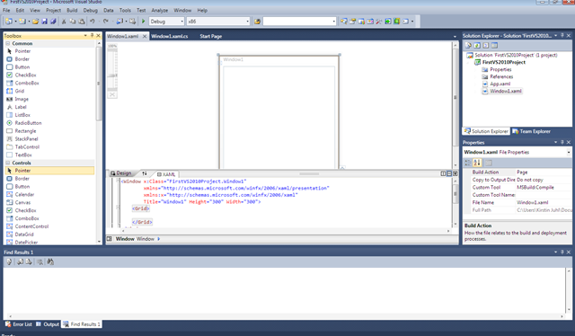The height and width of the screenshot is (336, 575).
Task: Collapse Window element in XAML editor
Action: pos(118,181)
